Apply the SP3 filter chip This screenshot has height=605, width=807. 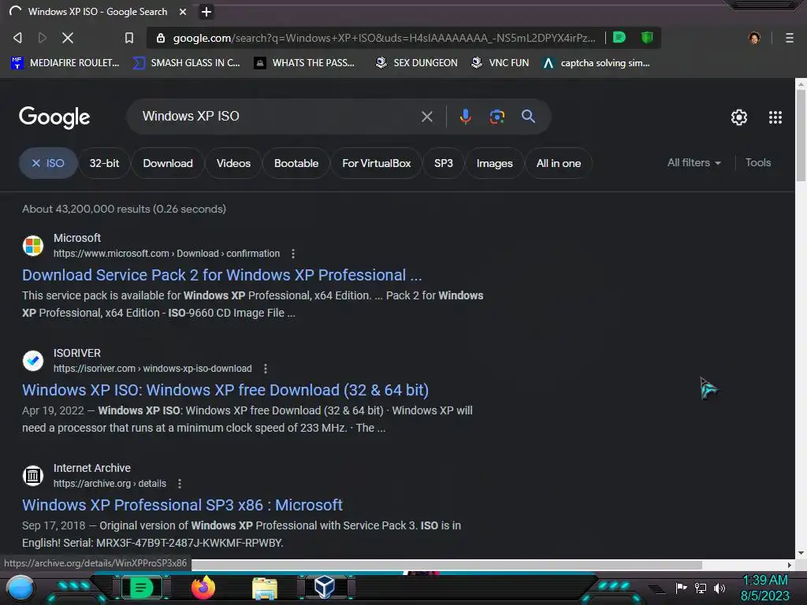pos(443,163)
